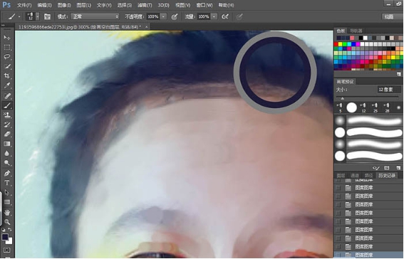Select the Hand tool
Screen dimensions: 404x259
(7, 212)
